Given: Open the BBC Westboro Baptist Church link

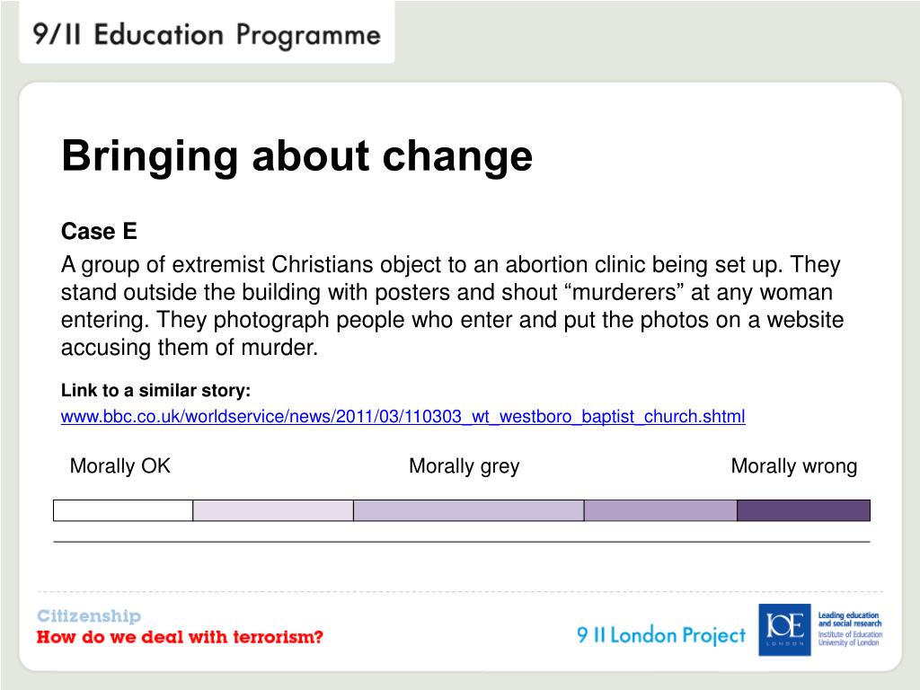Looking at the screenshot, I should 403,417.
